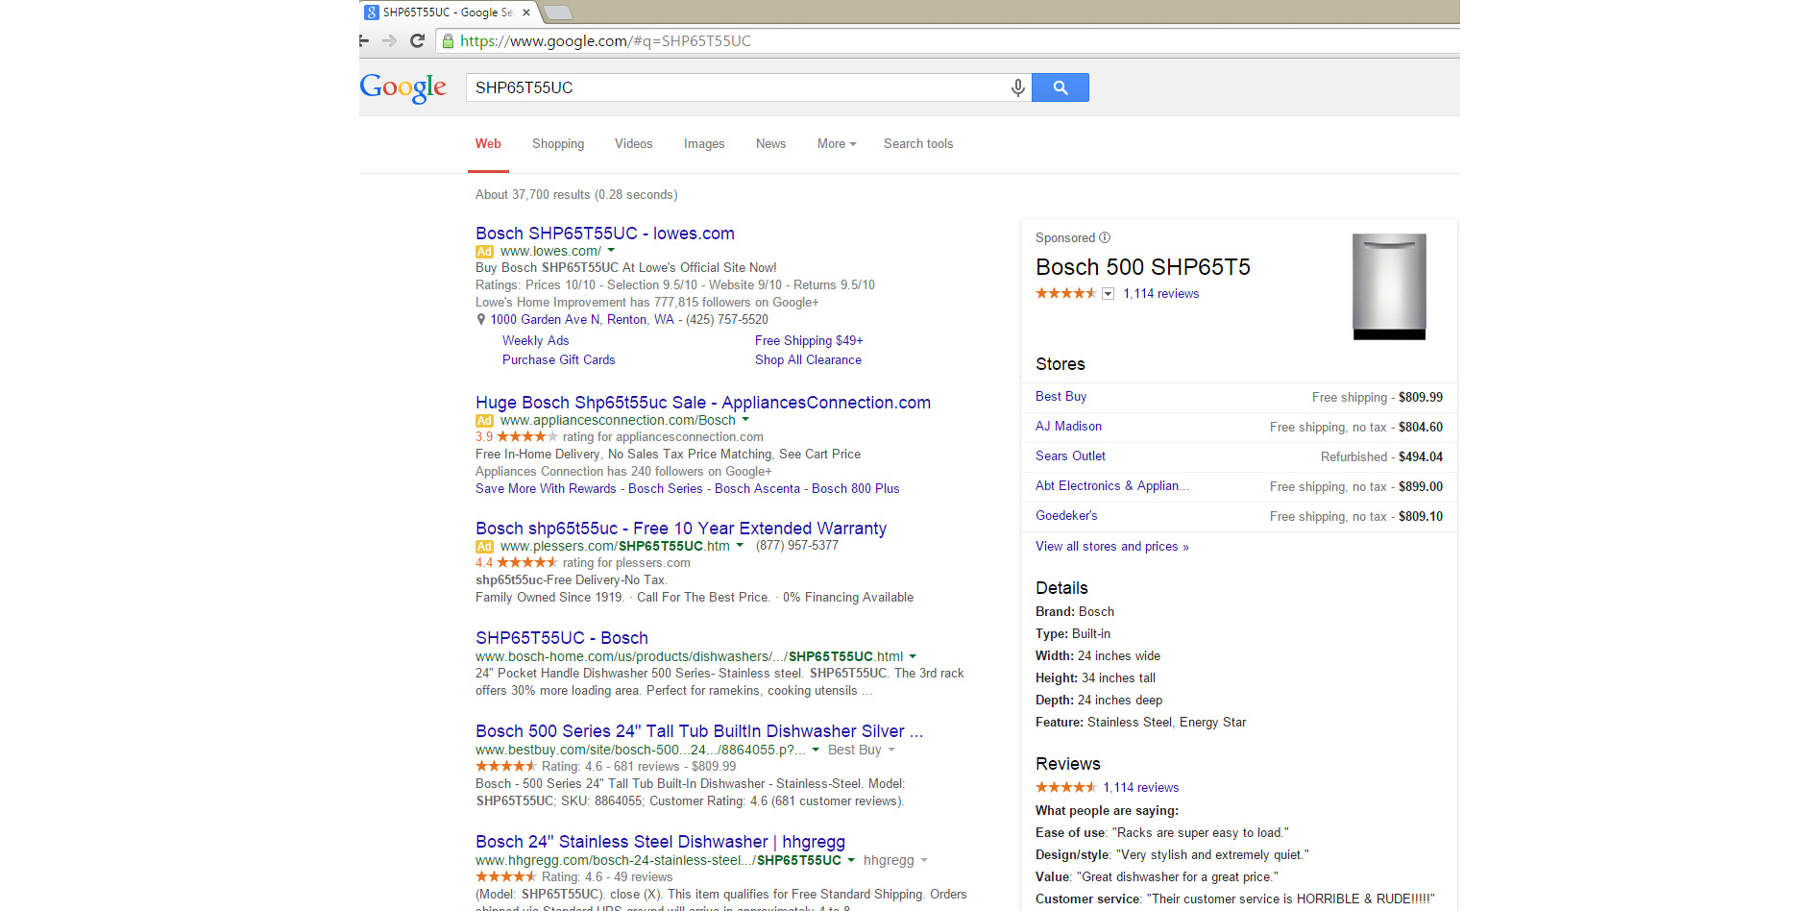Click the Ad badge for lowes.com

pos(484,252)
